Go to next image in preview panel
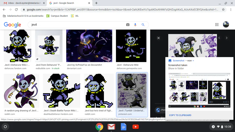This screenshot has height=132, width=235. click(x=227, y=38)
